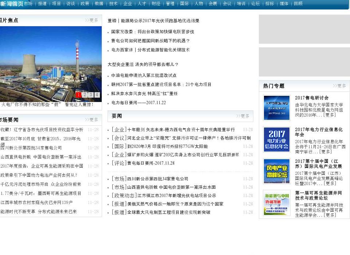Open photo caption 火电厂你不得不知的那些假
Viewport: 350px width, 255px height.
pos(47,105)
